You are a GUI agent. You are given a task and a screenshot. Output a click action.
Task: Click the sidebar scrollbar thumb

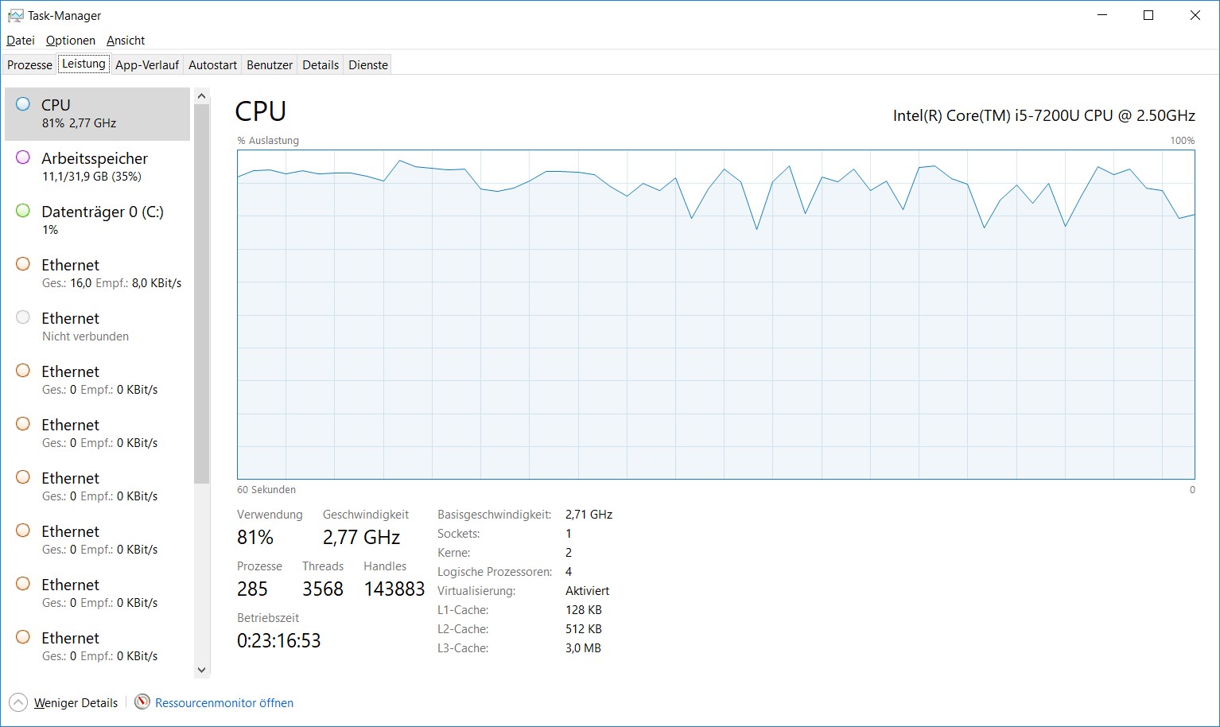pyautogui.click(x=201, y=294)
